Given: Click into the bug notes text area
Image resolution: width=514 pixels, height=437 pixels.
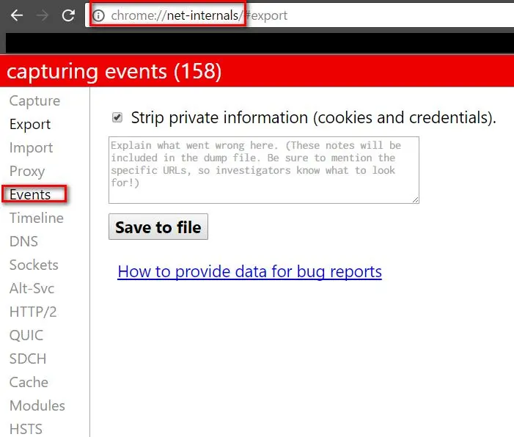Looking at the screenshot, I should coord(264,170).
